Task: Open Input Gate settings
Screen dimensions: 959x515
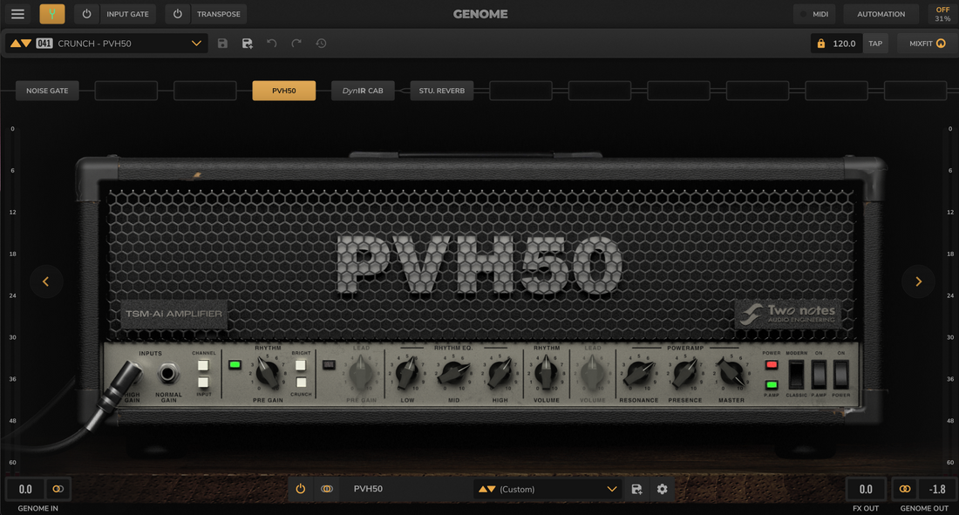Action: pos(127,13)
